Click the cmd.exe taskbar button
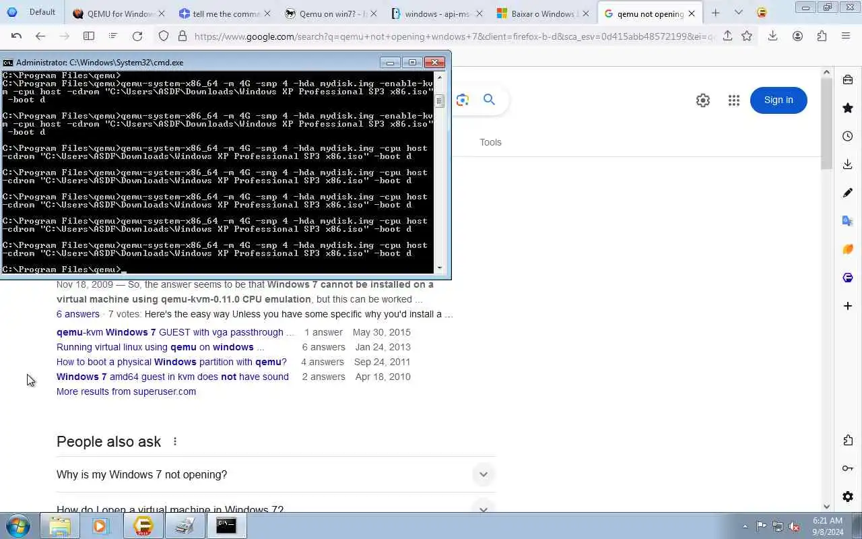This screenshot has height=539, width=862. click(226, 526)
